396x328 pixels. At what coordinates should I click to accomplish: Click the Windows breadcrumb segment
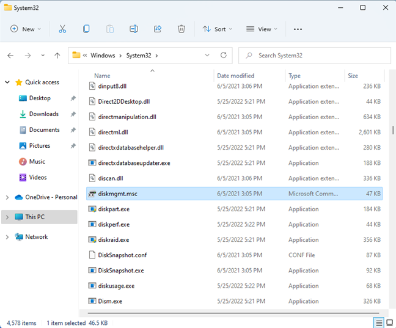click(103, 56)
